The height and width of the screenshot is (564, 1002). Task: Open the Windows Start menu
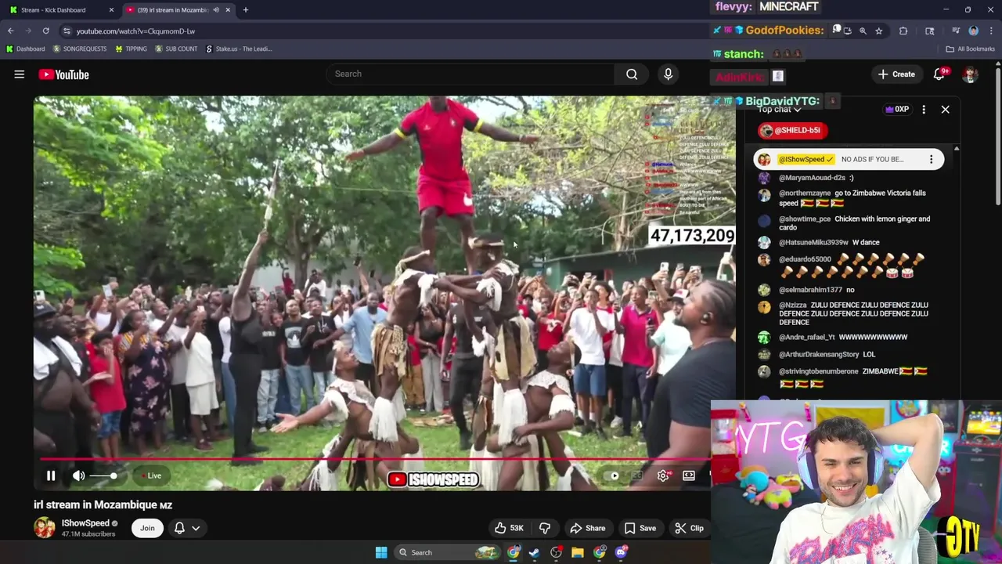pyautogui.click(x=381, y=552)
